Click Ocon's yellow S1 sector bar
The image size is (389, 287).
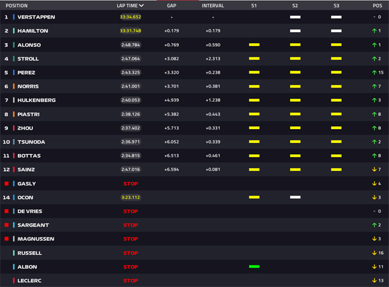tap(254, 197)
